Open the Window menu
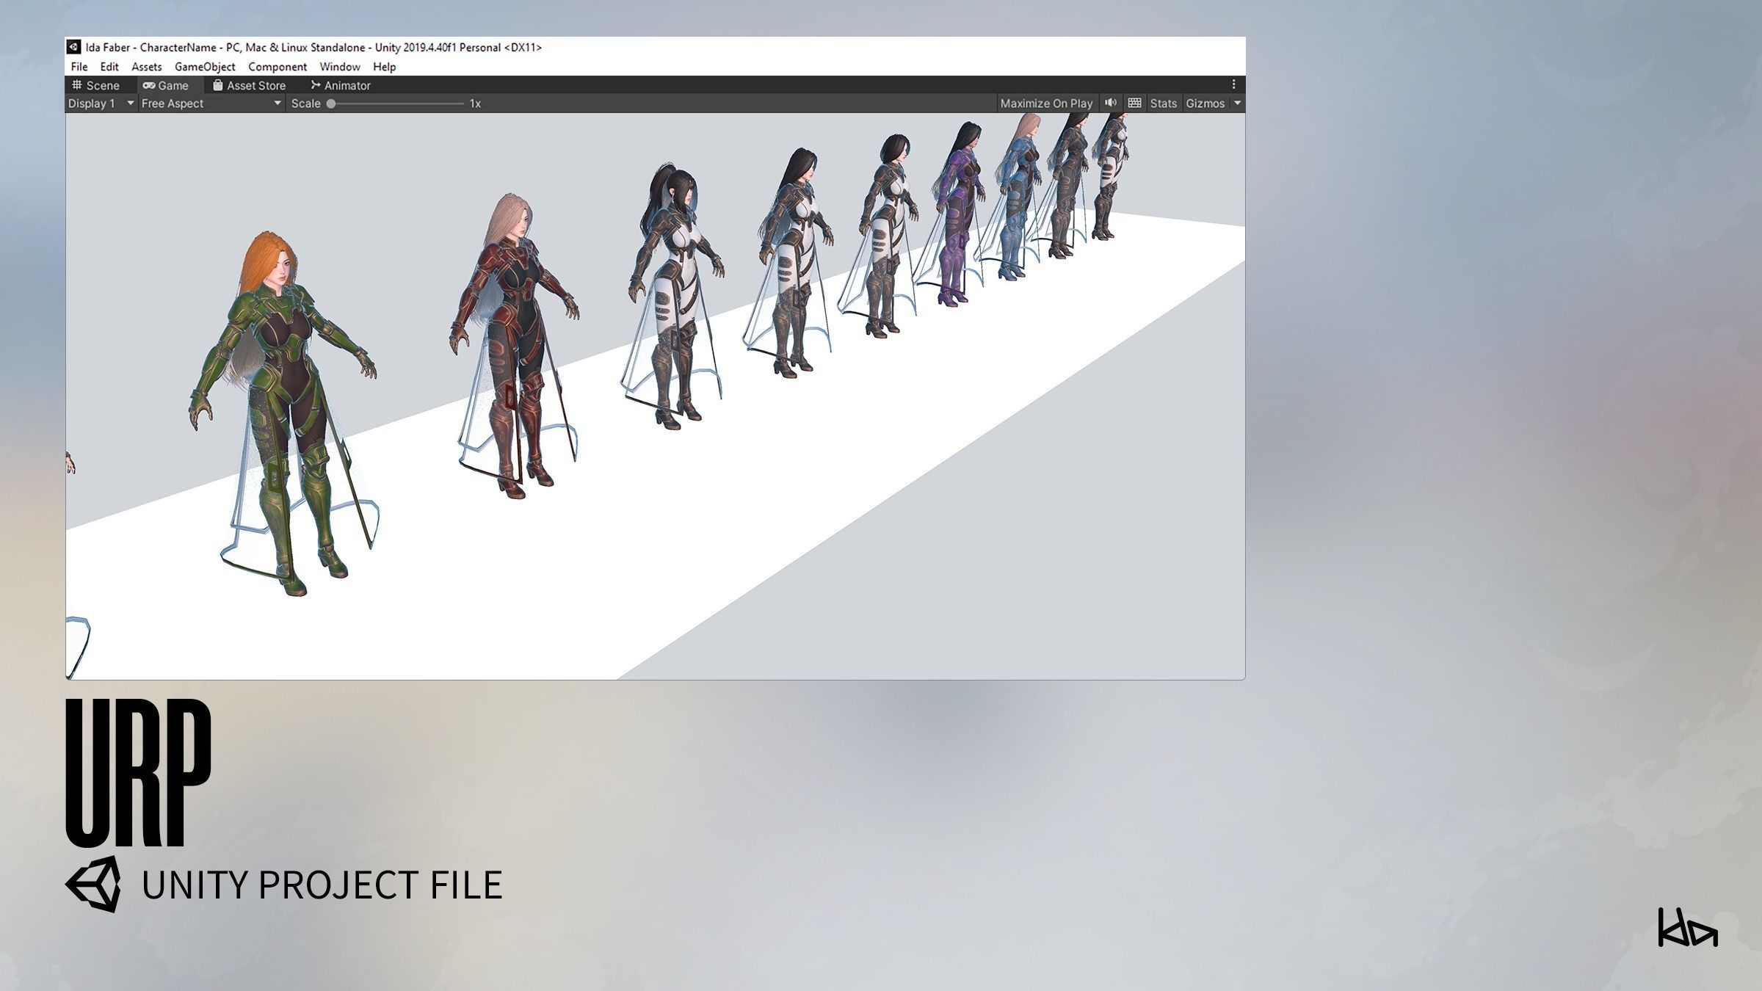The height and width of the screenshot is (991, 1762). (340, 67)
